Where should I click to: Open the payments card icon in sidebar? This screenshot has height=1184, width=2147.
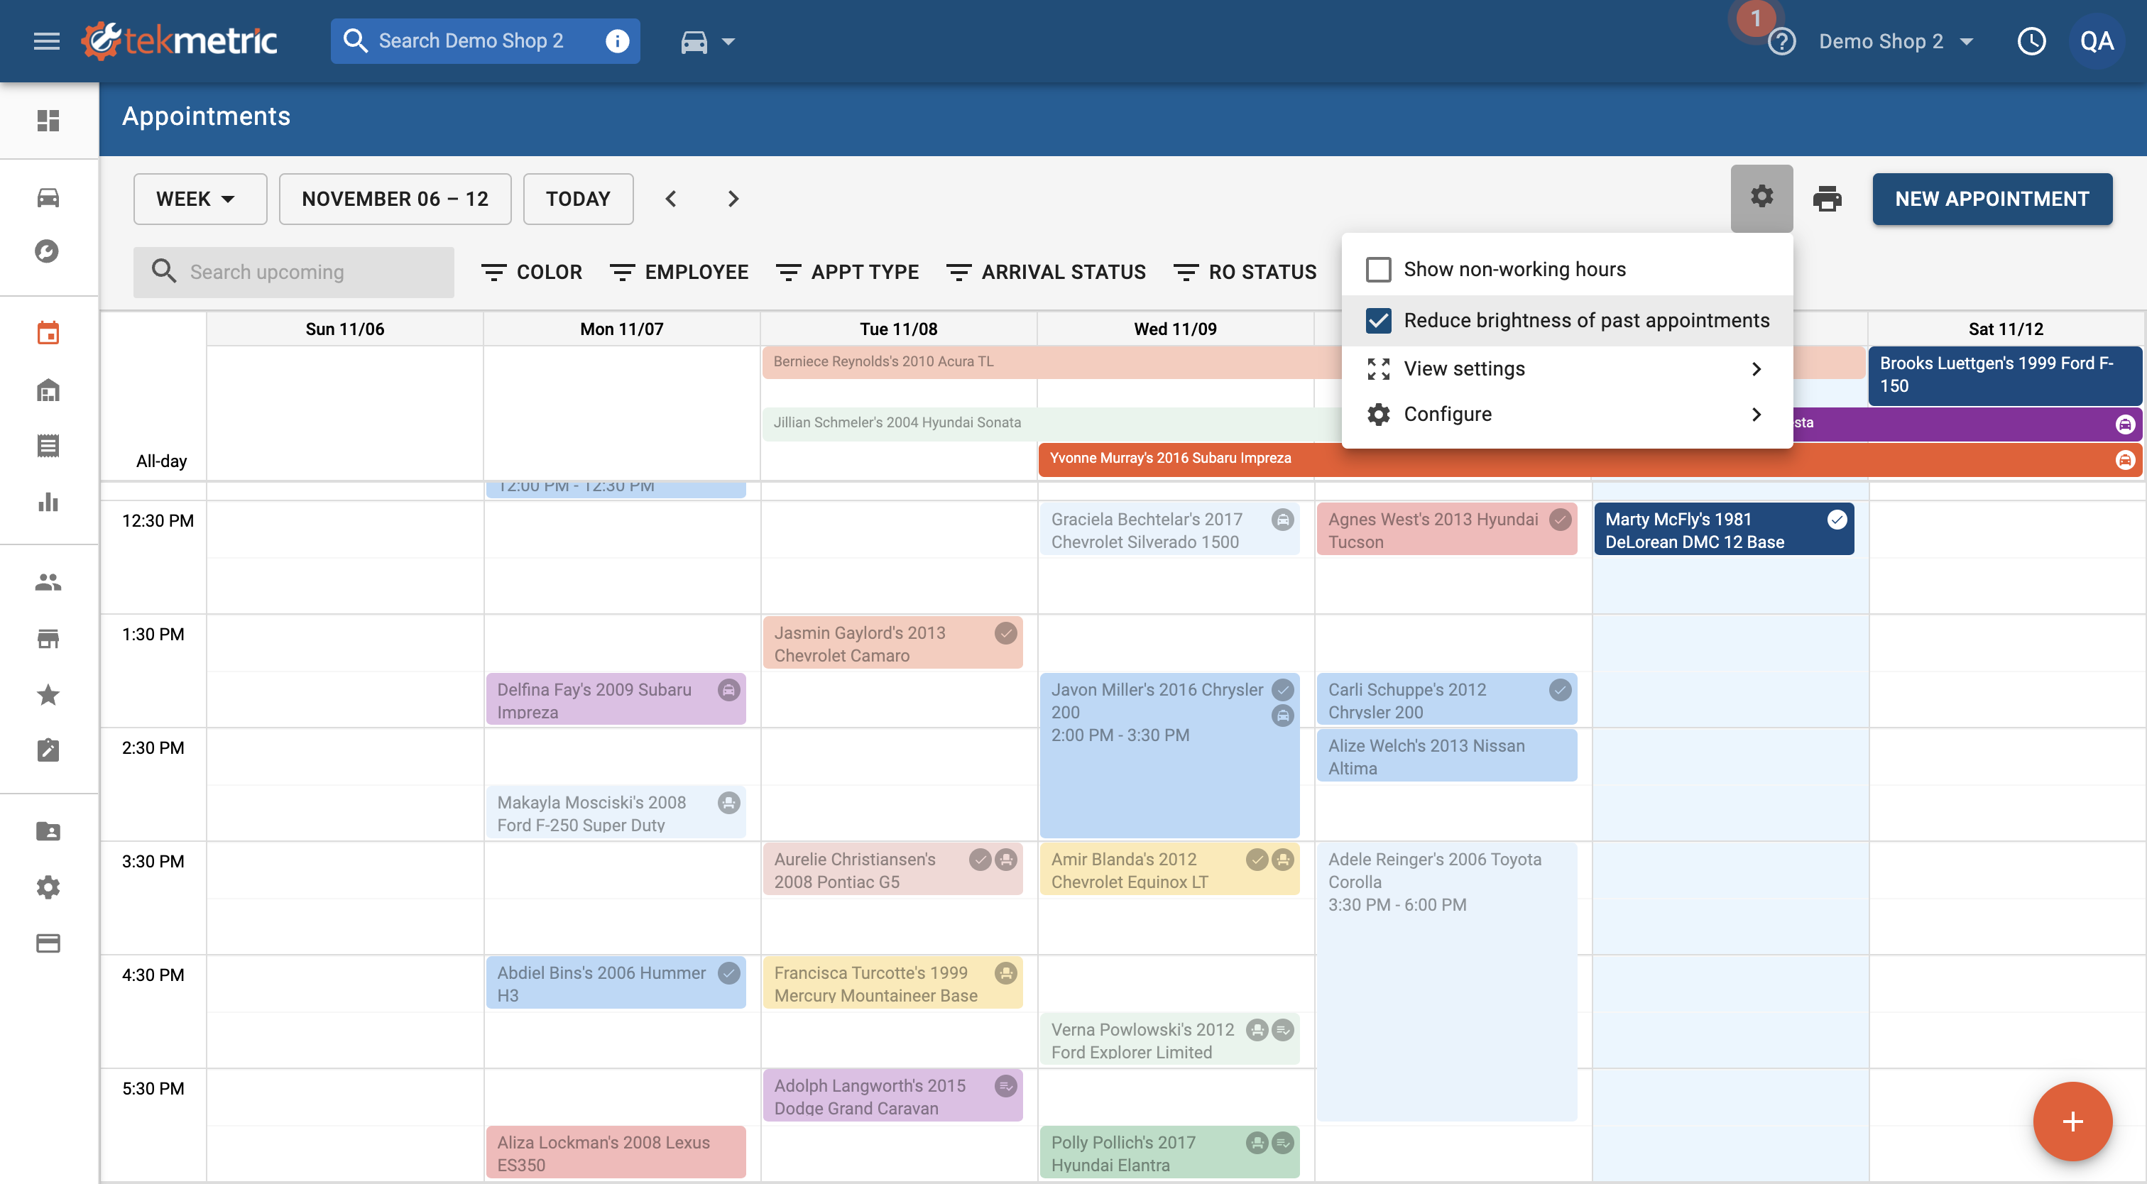[48, 943]
